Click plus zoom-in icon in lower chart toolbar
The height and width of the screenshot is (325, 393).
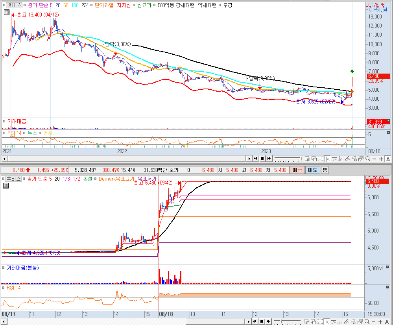click(380, 322)
